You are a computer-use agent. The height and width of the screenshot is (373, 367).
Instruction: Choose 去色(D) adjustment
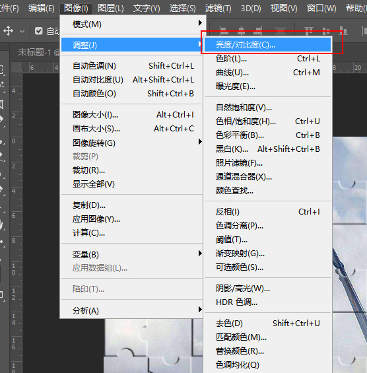(268, 323)
